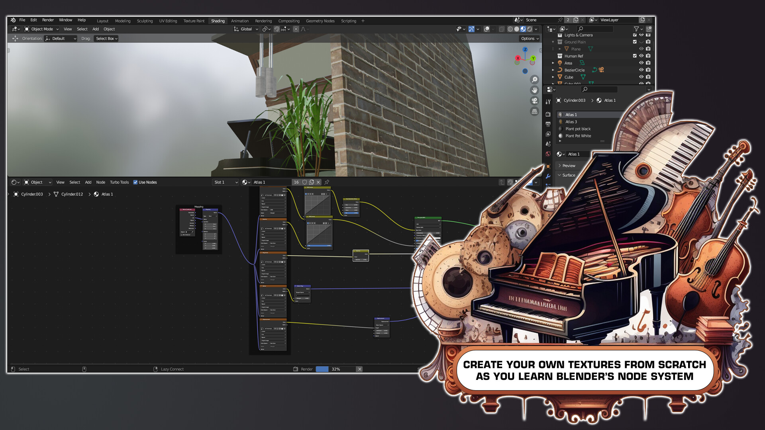Switch to the Geometry Nodes workspace tab
Screen dimensions: 765x430
320,21
